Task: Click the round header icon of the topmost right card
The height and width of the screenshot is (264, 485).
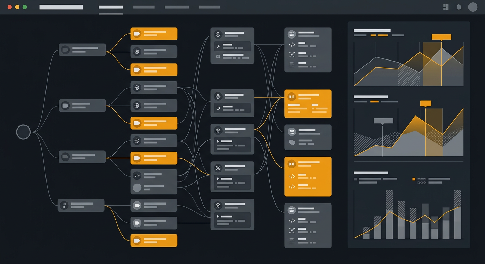Action: 292,34
